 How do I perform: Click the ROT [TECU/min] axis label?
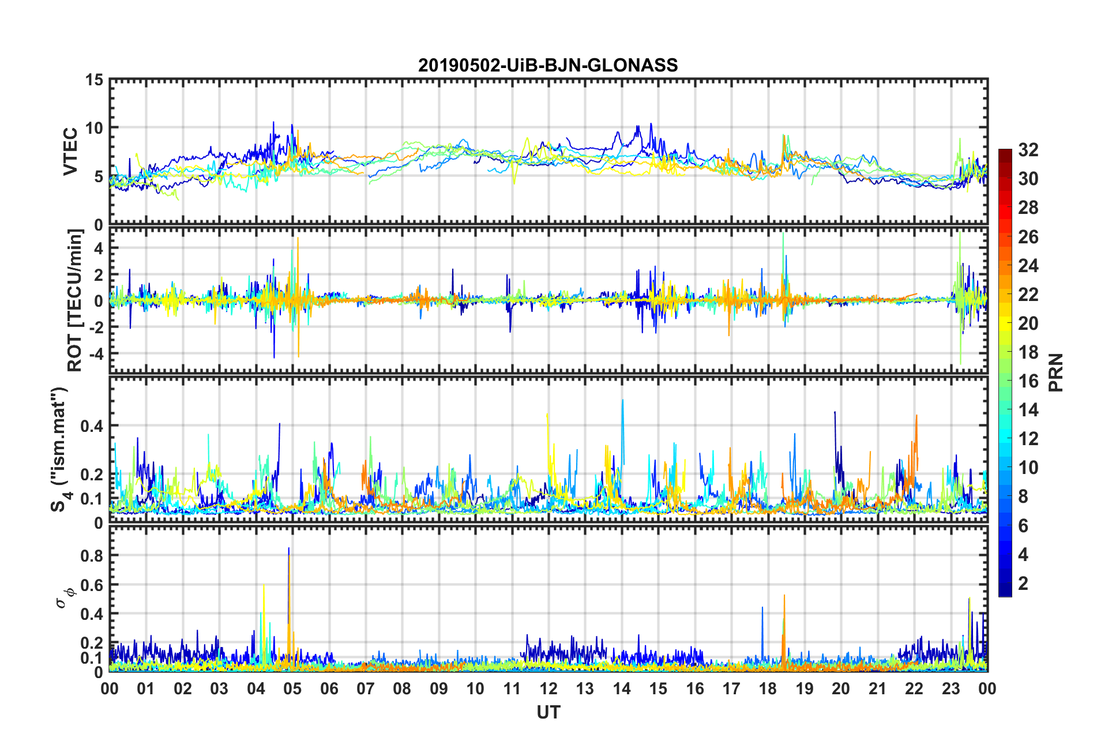pyautogui.click(x=75, y=300)
